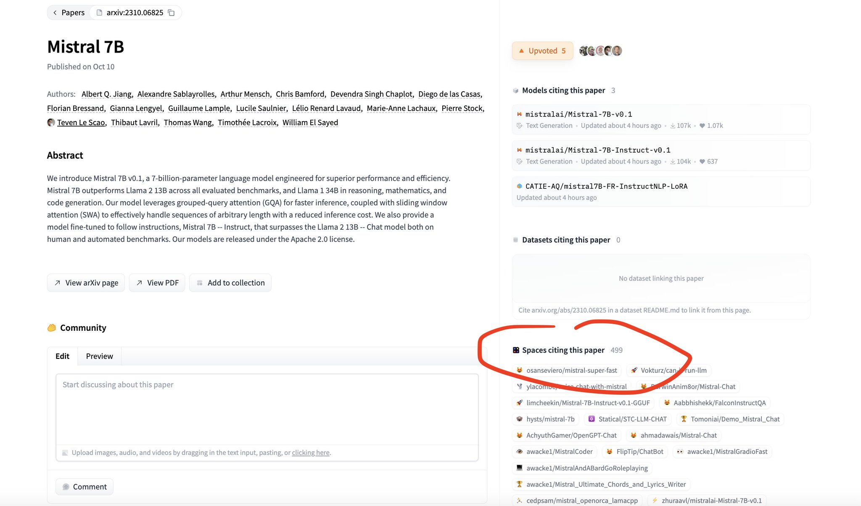Click the Models citing this paper cube icon
The height and width of the screenshot is (506, 861).
coord(516,90)
